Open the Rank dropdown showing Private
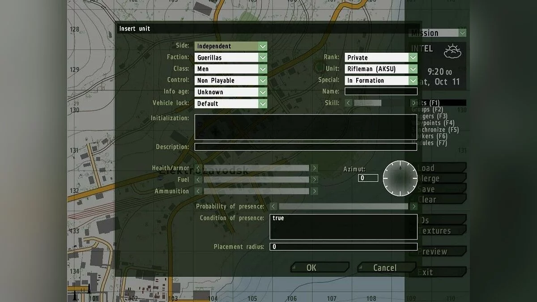The height and width of the screenshot is (302, 537). (381, 57)
